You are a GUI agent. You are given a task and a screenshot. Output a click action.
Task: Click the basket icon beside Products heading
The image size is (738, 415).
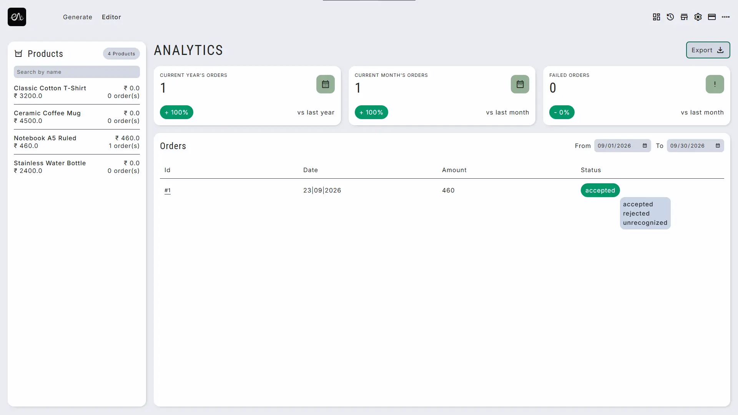pos(18,53)
